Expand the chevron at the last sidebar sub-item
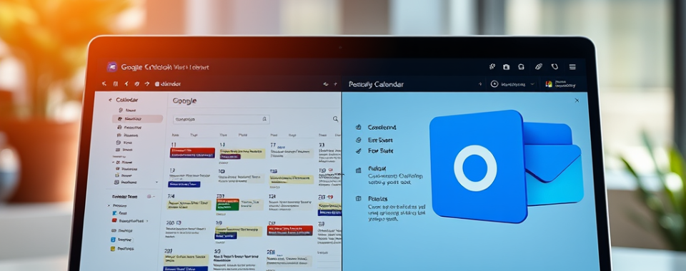The width and height of the screenshot is (686, 271). pyautogui.click(x=156, y=182)
